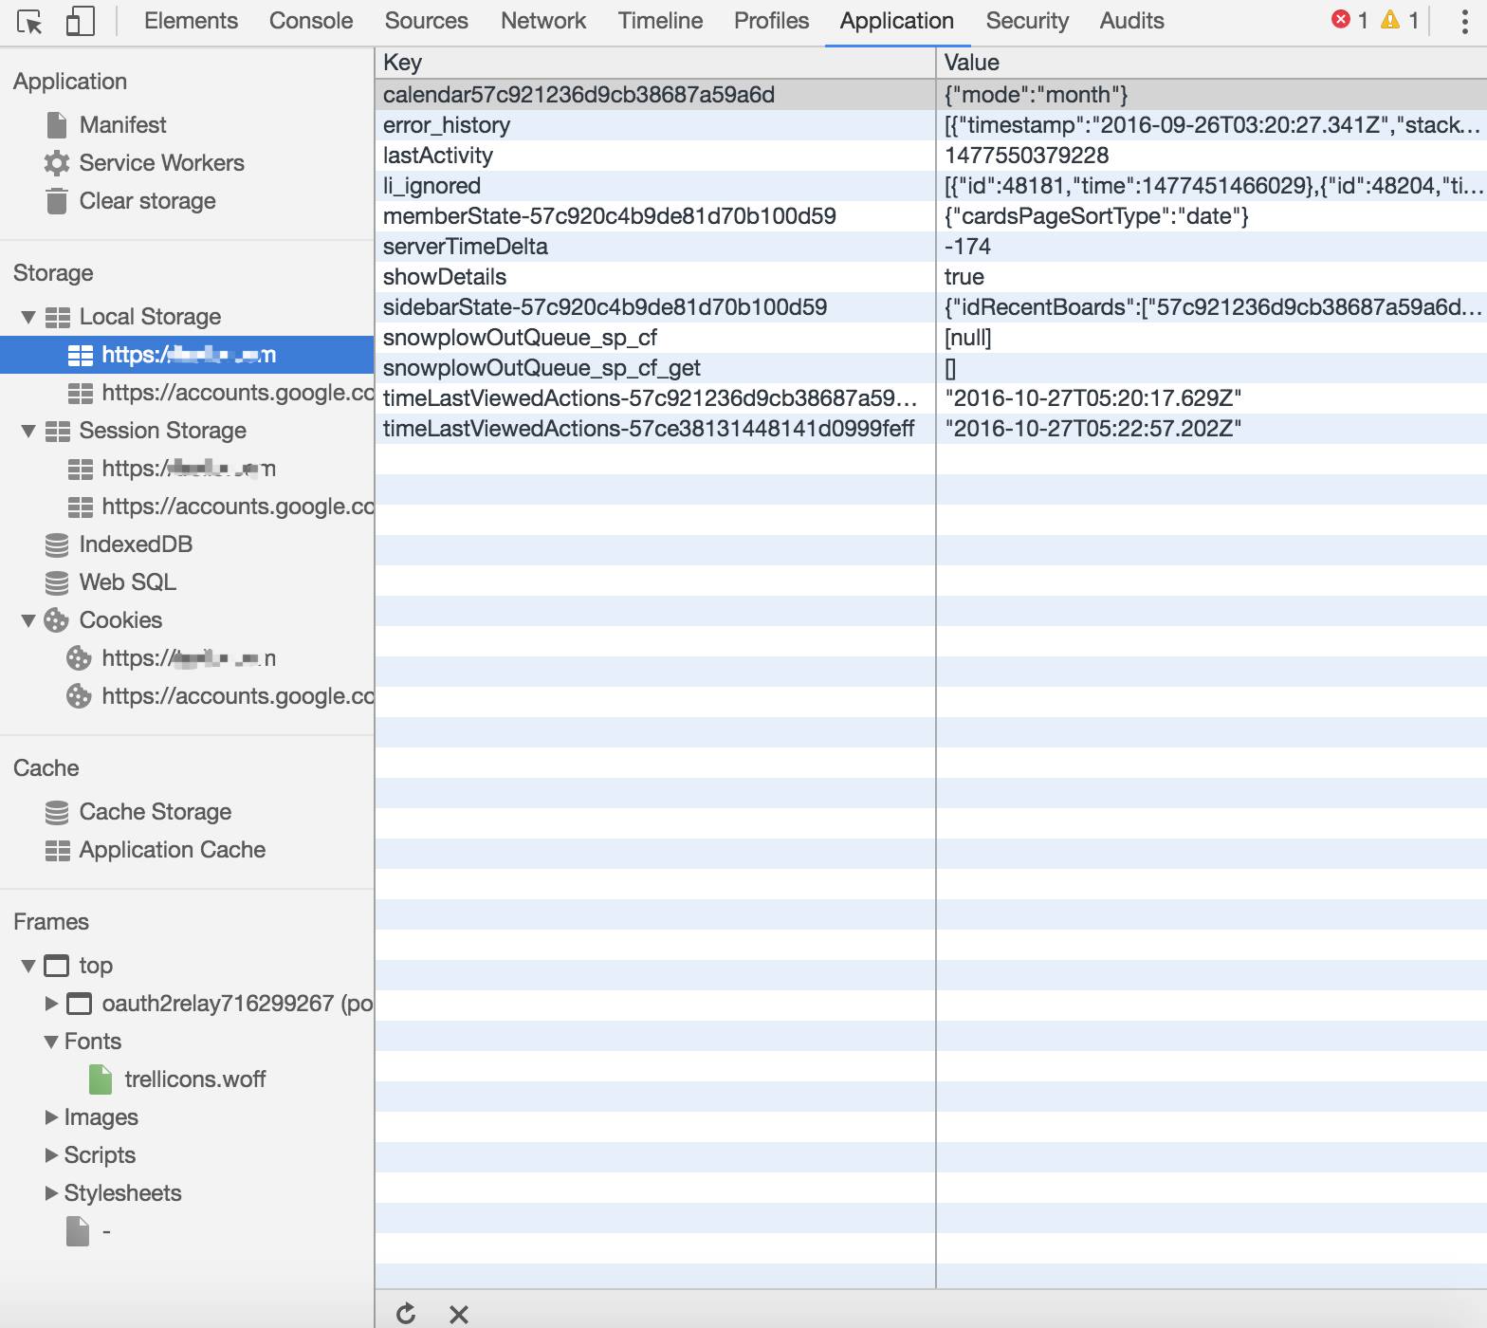Click the Clear storage trash icon

coord(57,201)
